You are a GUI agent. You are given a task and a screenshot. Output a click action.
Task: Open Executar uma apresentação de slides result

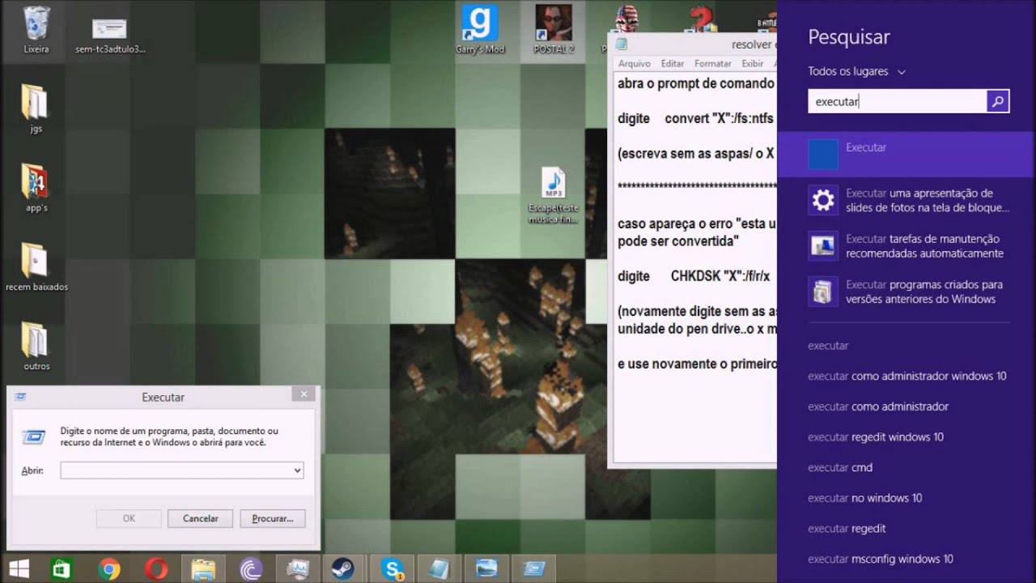tap(906, 200)
